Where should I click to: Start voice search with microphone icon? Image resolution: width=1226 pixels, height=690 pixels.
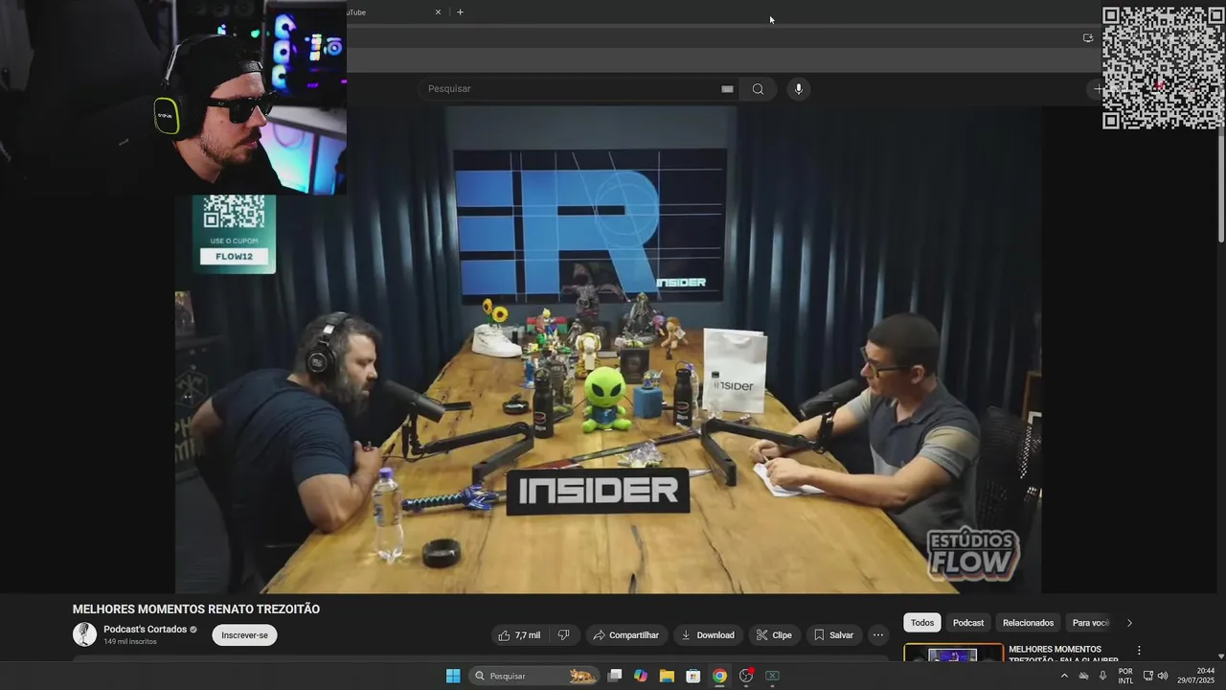[x=799, y=89]
